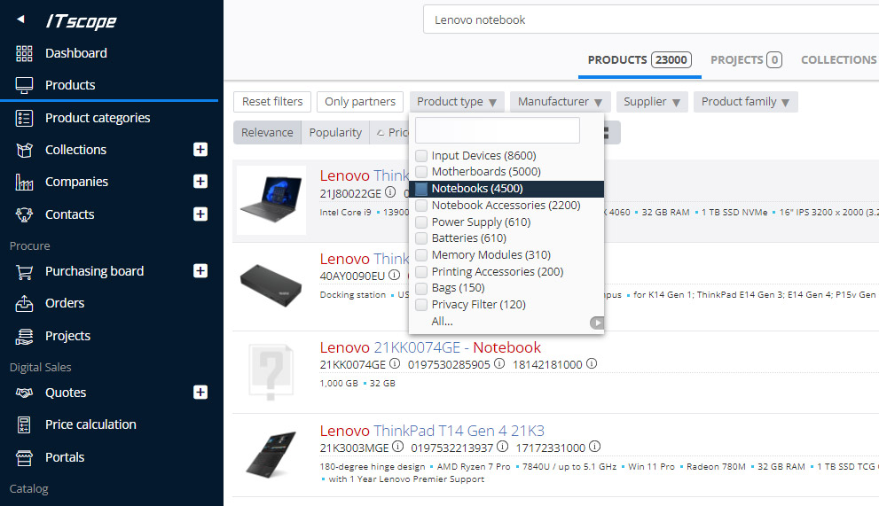Select the Batteries (610) checkbox
The height and width of the screenshot is (506, 879).
(421, 238)
